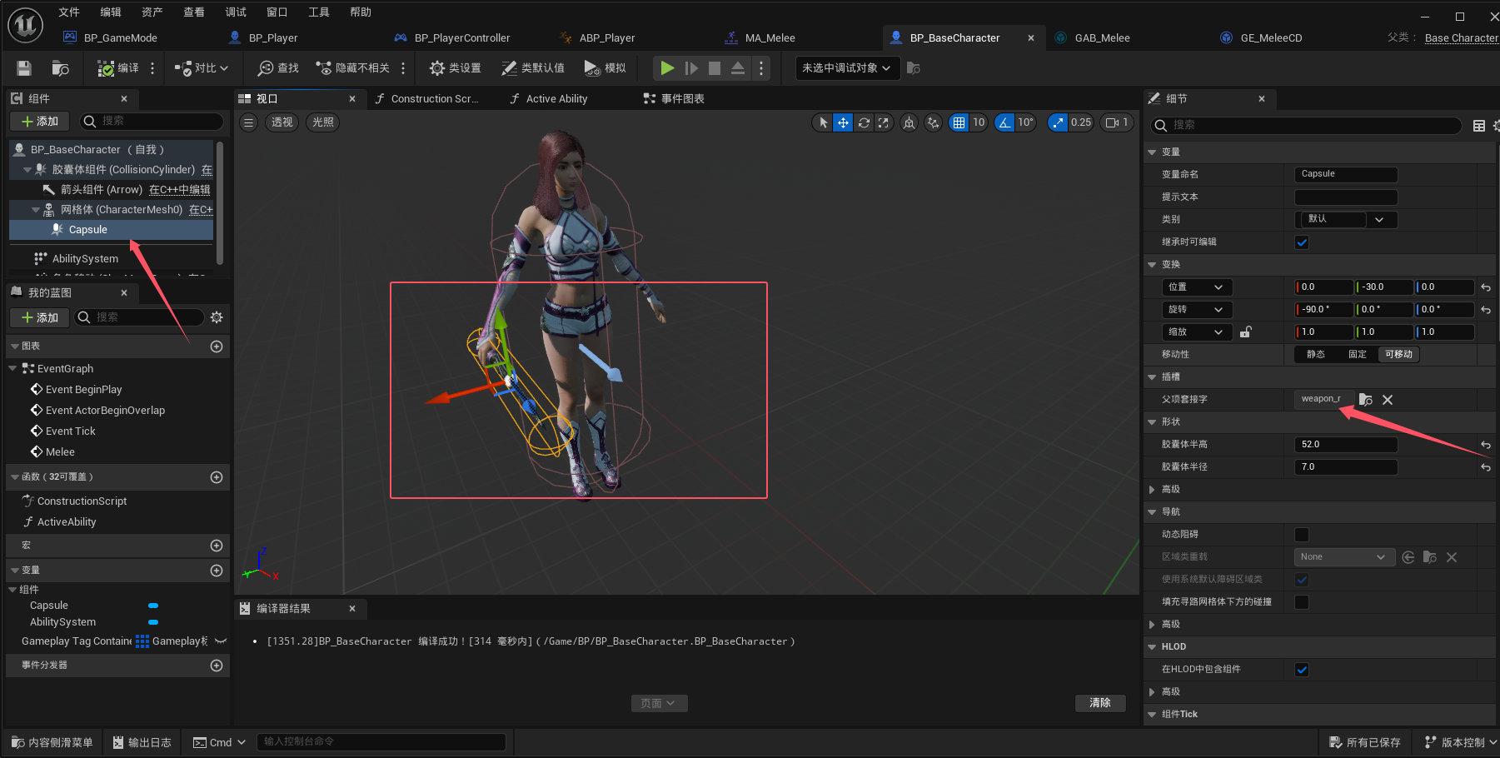Image resolution: width=1500 pixels, height=758 pixels.
Task: Open Rotation (旋转) type dropdown
Action: (1197, 310)
